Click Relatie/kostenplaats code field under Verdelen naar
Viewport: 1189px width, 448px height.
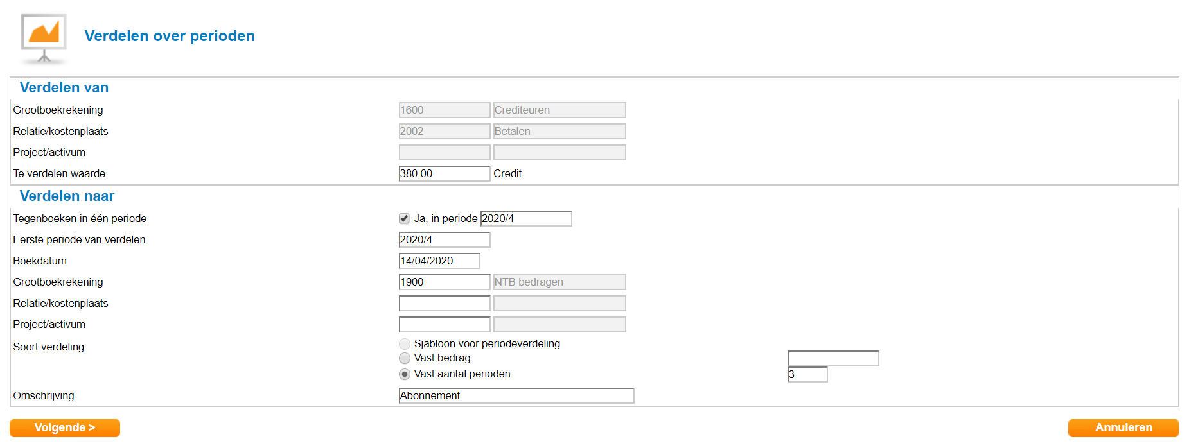(444, 304)
